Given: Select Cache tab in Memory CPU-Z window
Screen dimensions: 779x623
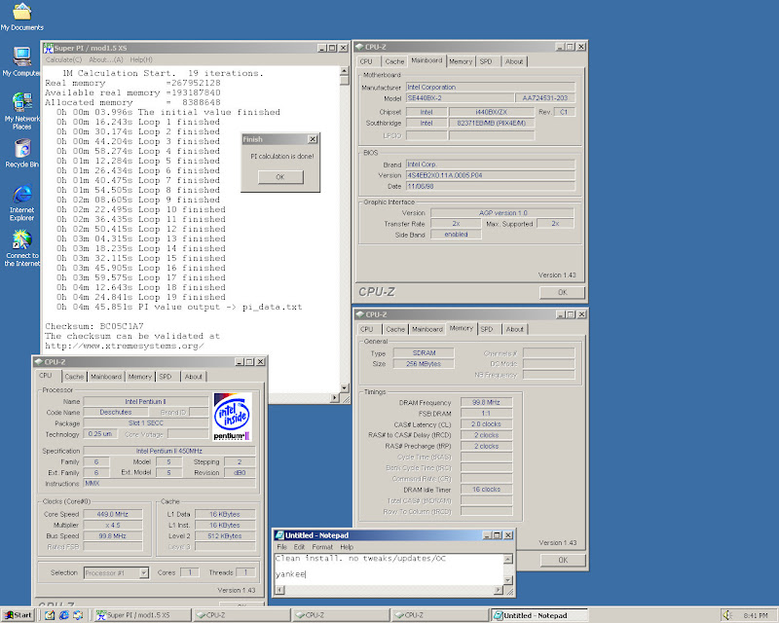Looking at the screenshot, I should pos(394,329).
